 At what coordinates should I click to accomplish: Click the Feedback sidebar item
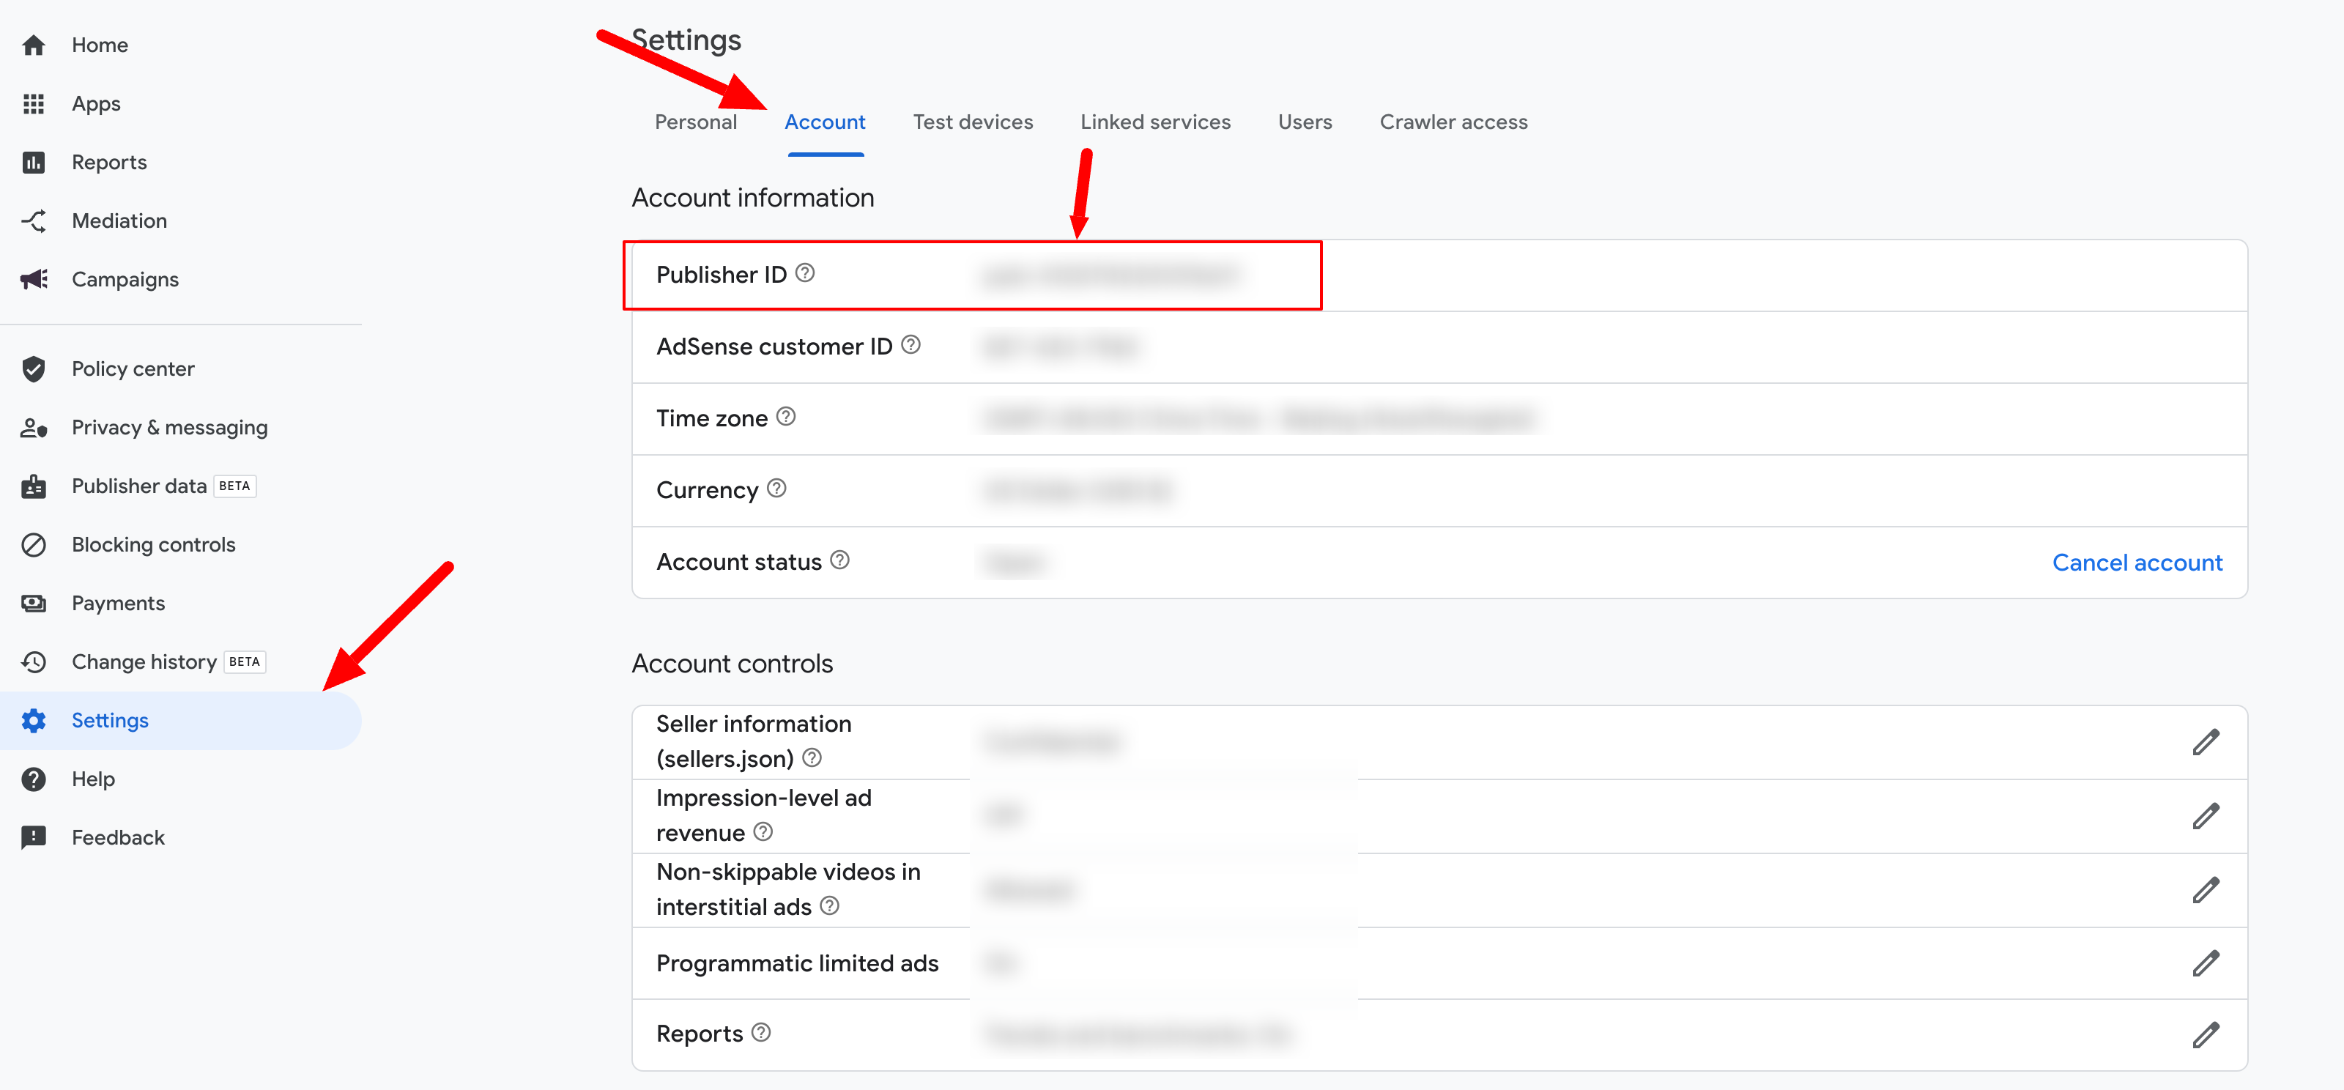pos(117,837)
